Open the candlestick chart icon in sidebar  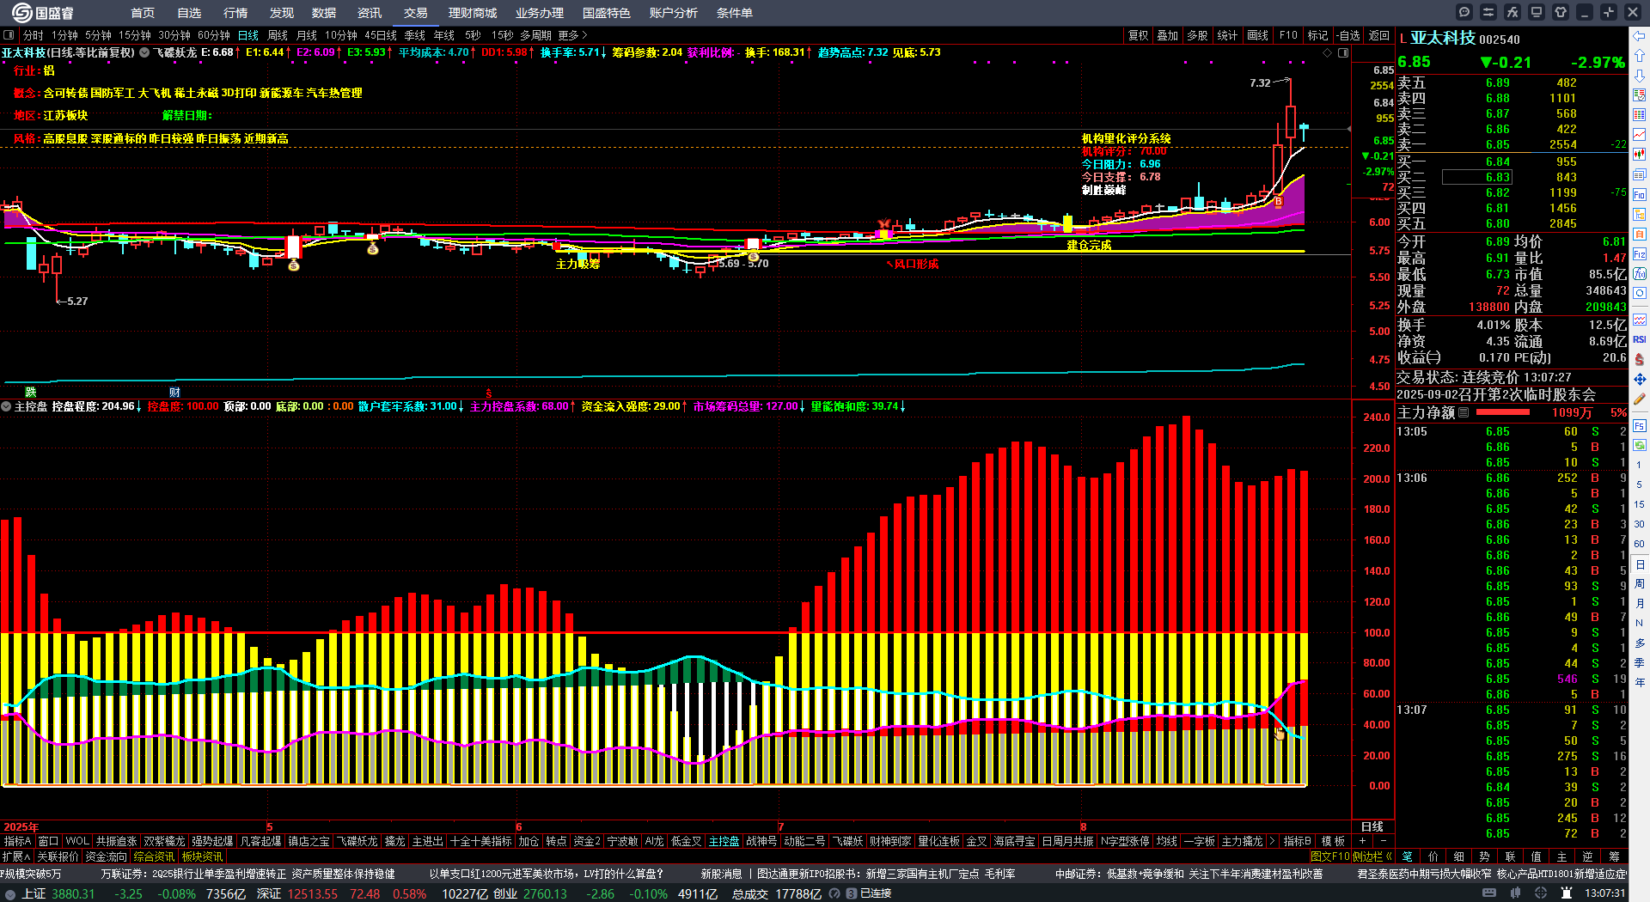1640,155
